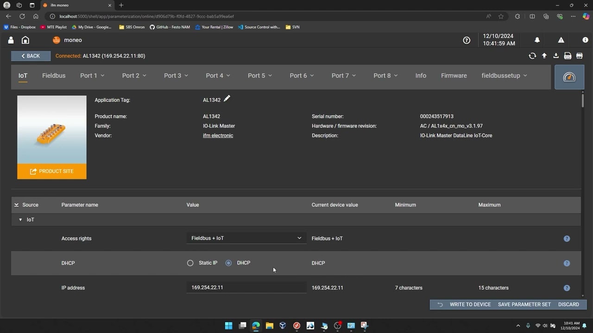Open the moneo home icon

point(25,40)
